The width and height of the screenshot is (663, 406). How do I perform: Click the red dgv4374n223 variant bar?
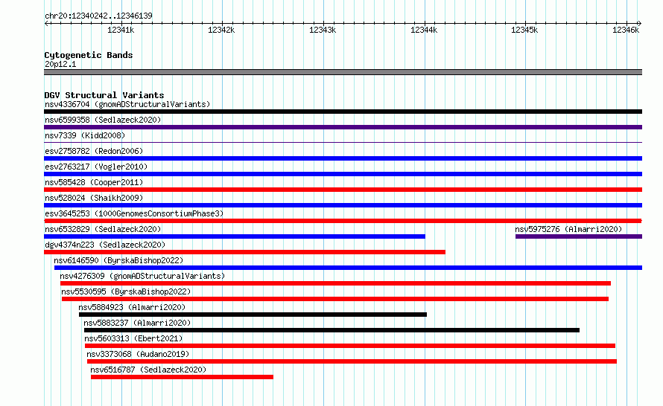coord(244,252)
